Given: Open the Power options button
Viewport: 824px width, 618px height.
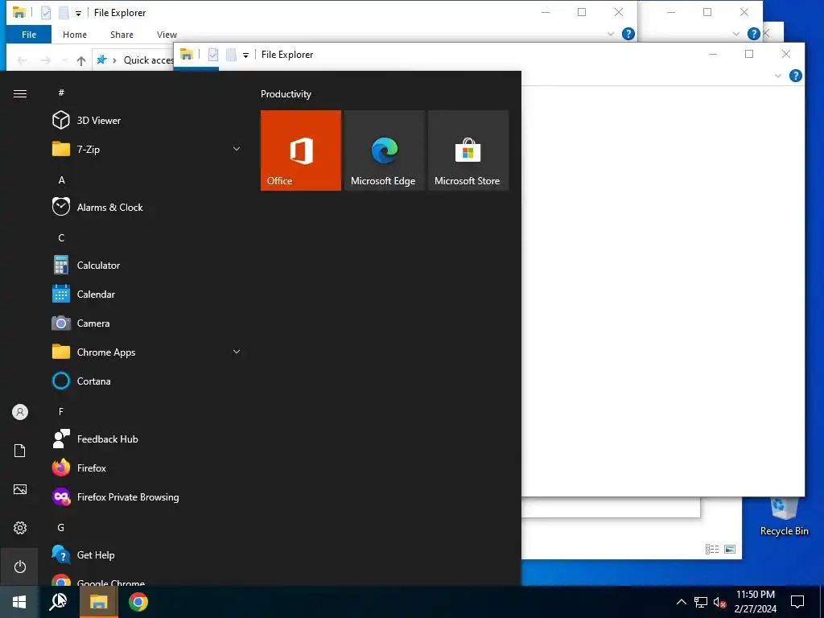Looking at the screenshot, I should 19,566.
